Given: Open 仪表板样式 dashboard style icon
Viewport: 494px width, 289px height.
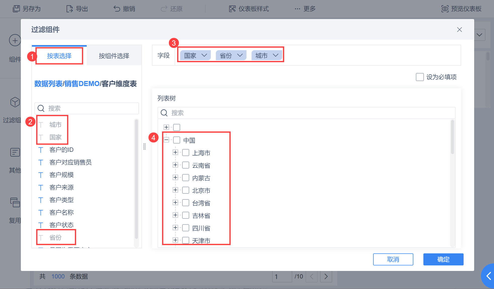Looking at the screenshot, I should pos(232,9).
